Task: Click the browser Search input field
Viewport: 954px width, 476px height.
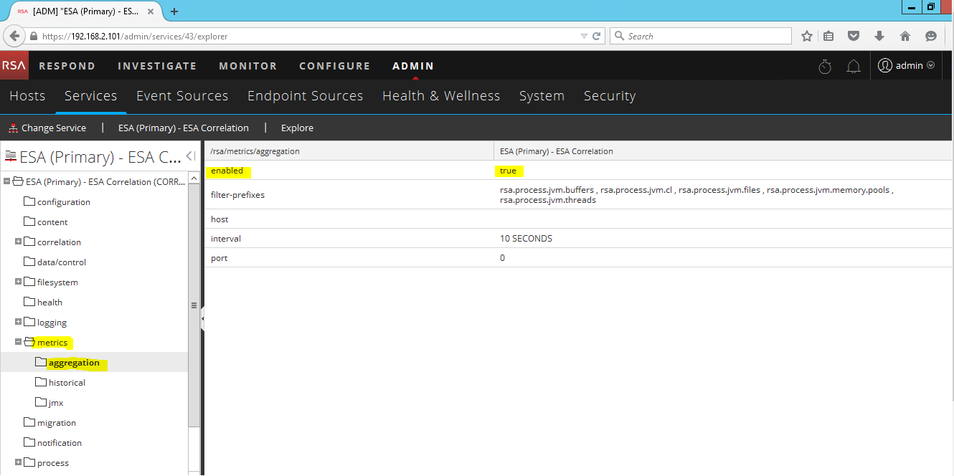Action: [x=707, y=36]
